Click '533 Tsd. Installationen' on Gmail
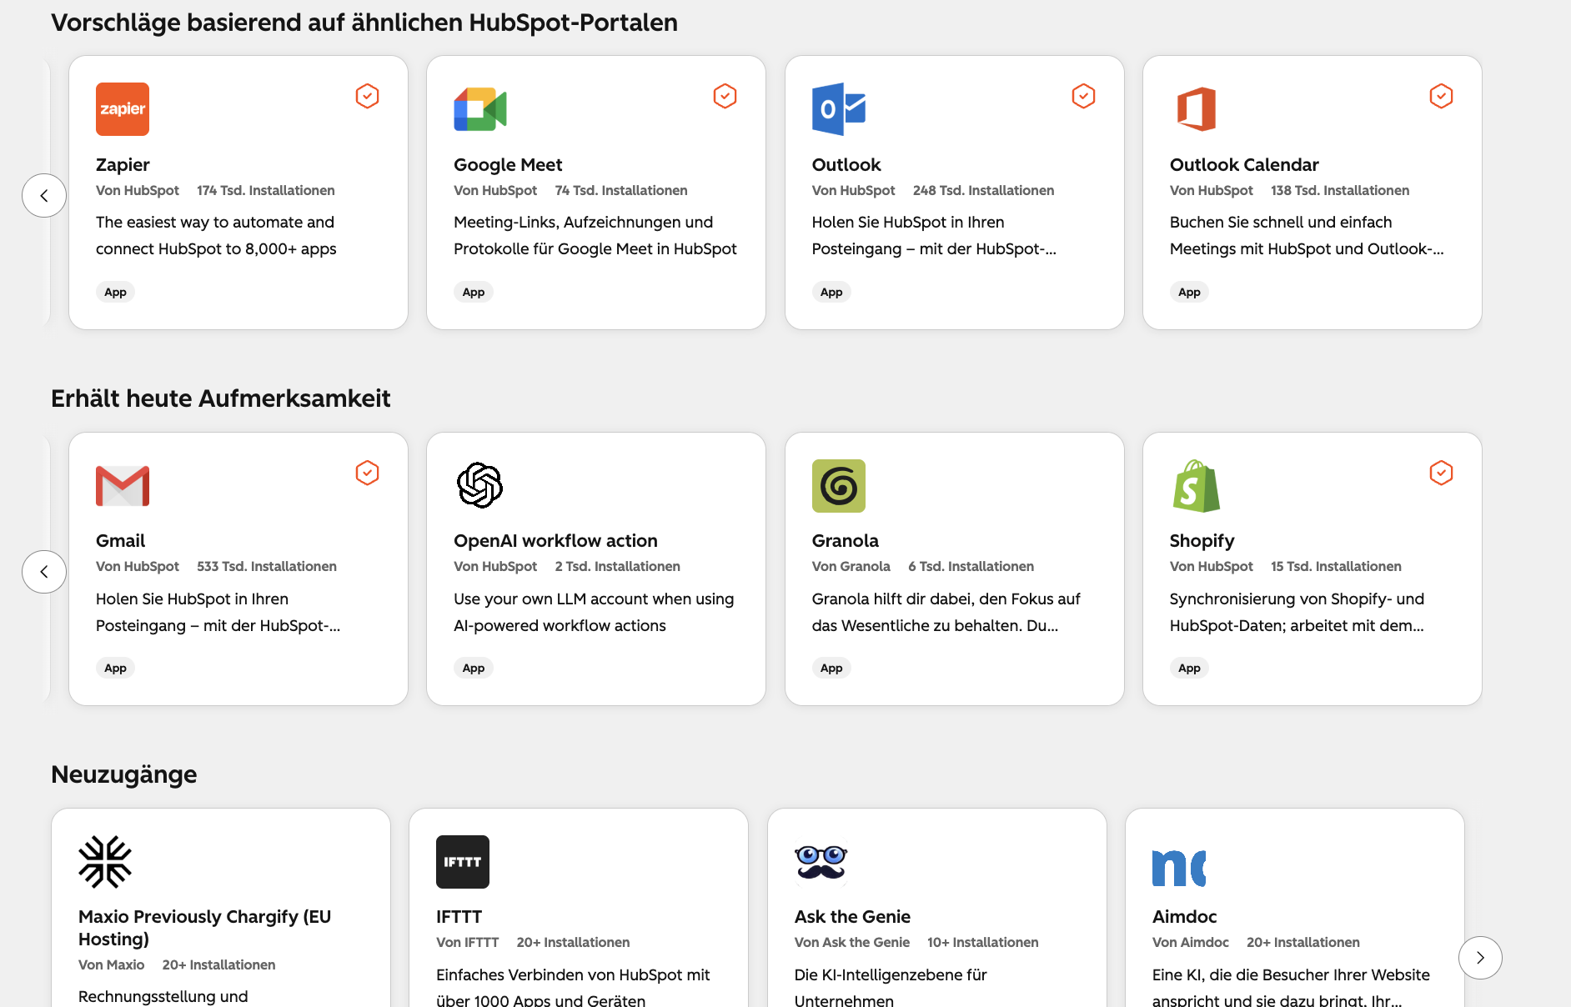The height and width of the screenshot is (1007, 1571). 267,567
